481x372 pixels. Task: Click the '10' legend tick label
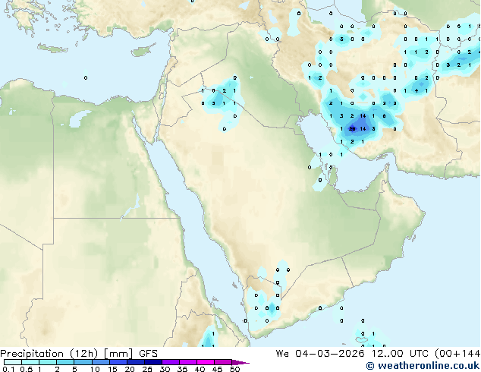[95, 369]
